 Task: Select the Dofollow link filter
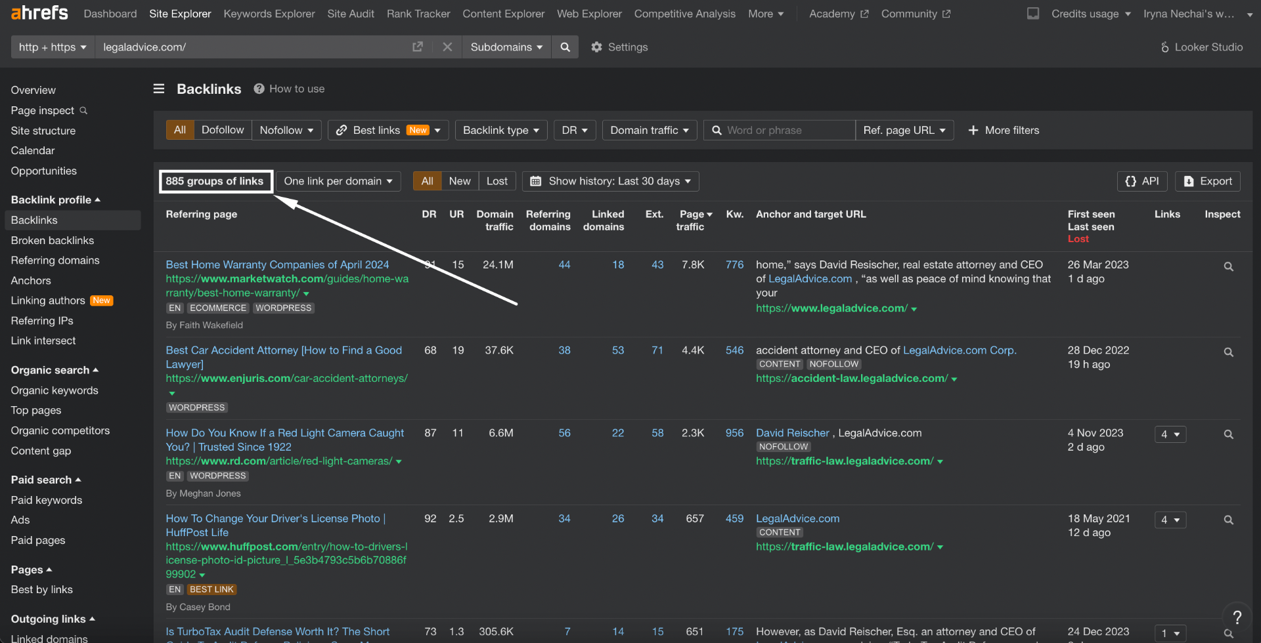tap(223, 130)
